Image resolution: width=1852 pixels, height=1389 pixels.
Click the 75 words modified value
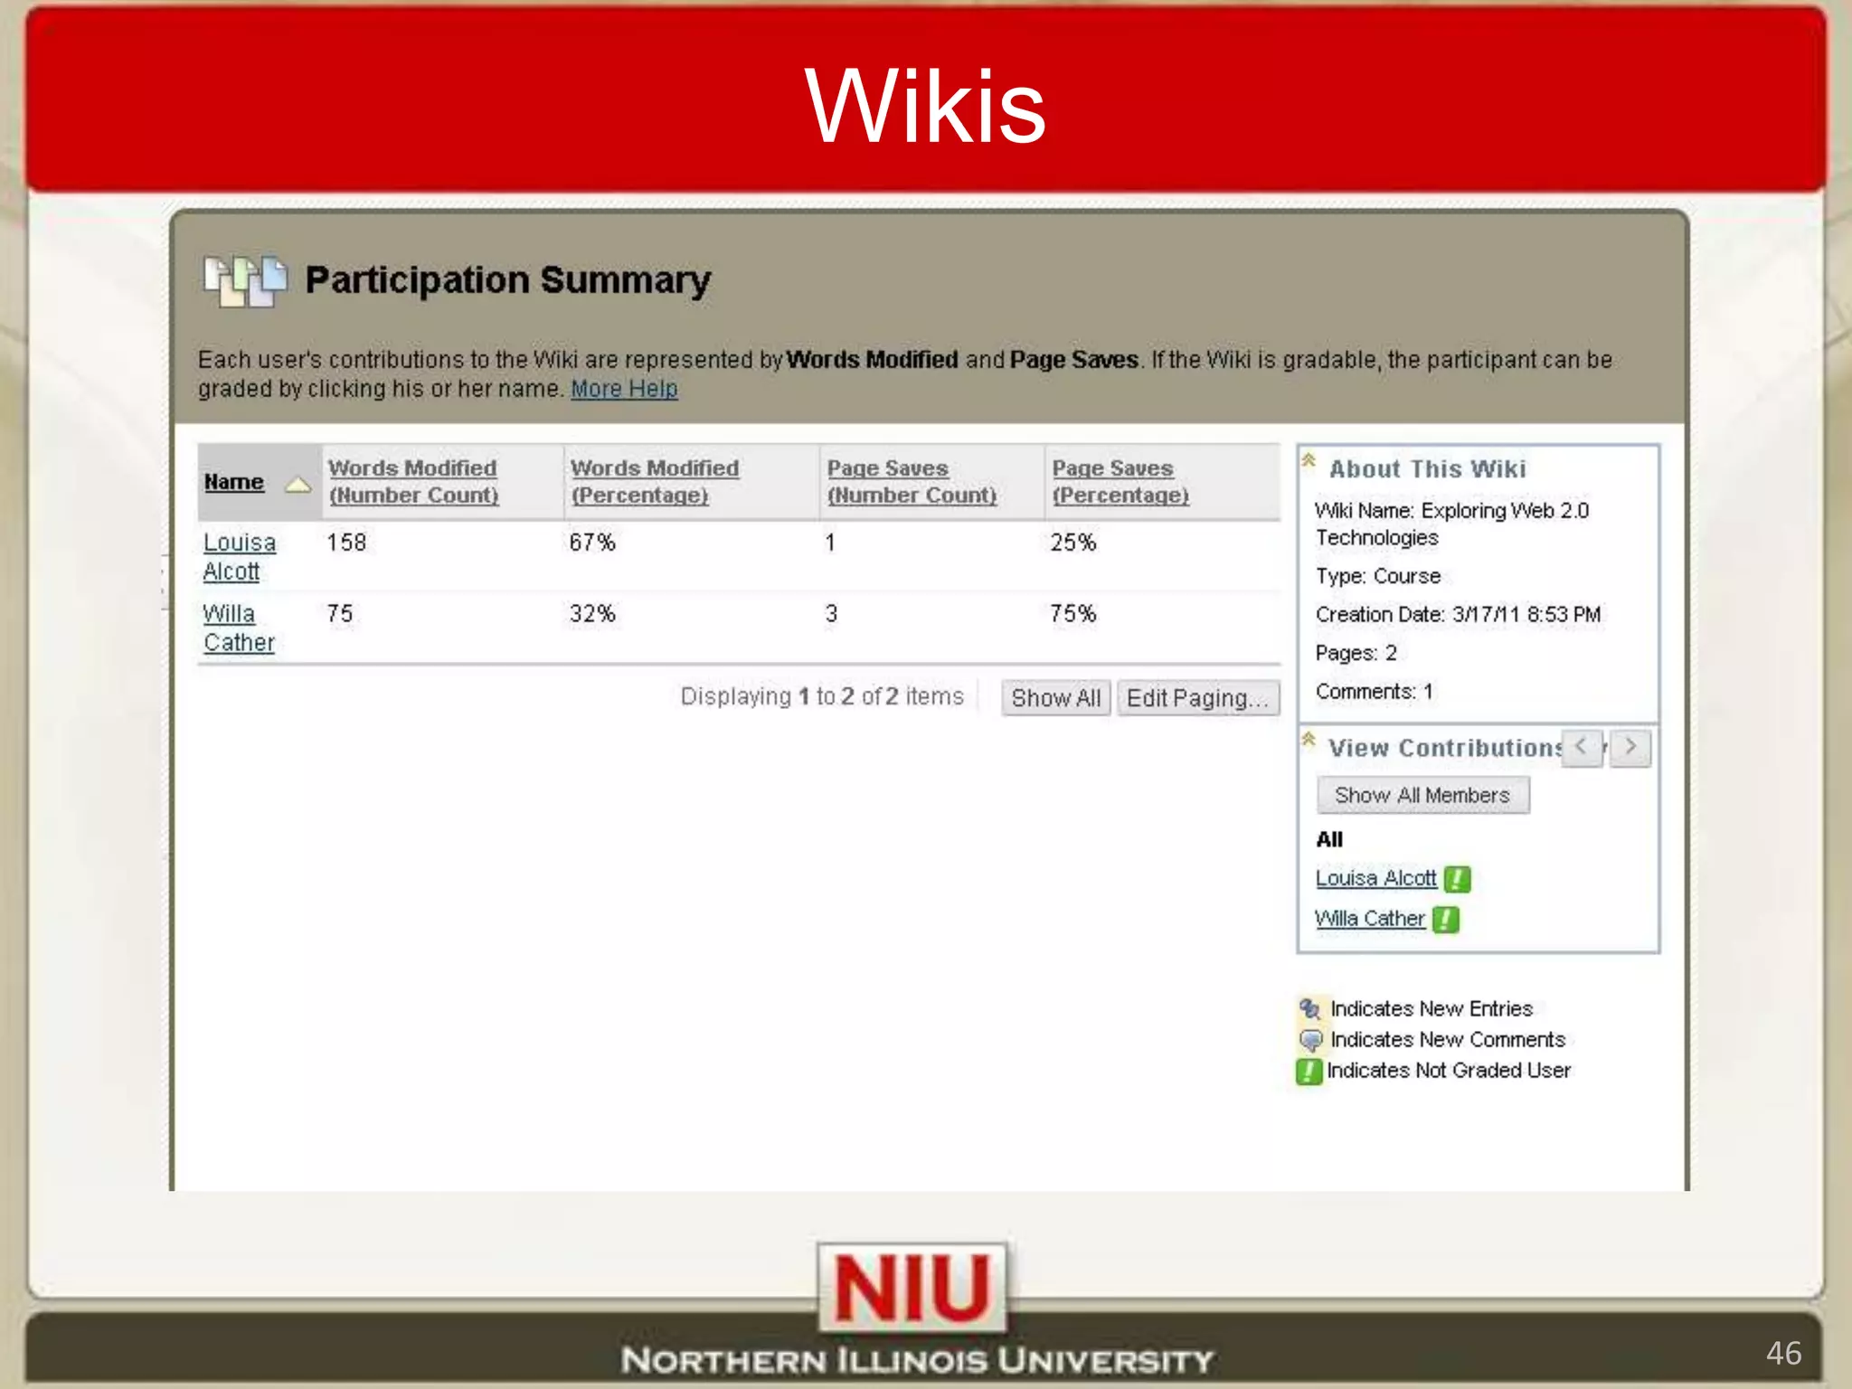pyautogui.click(x=340, y=614)
